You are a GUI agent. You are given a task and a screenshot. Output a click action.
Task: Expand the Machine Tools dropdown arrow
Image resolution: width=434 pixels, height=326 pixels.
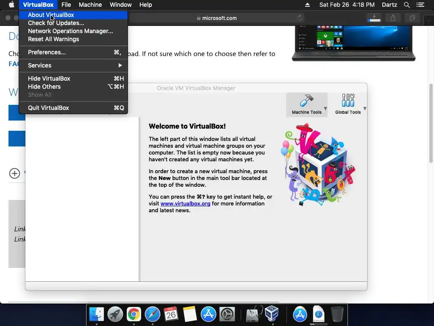[x=325, y=108]
